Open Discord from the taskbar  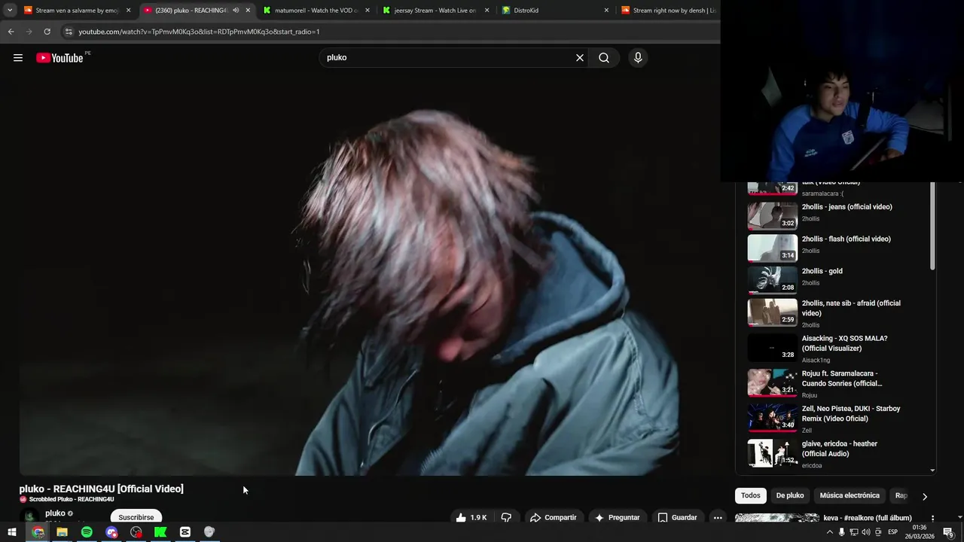click(111, 532)
